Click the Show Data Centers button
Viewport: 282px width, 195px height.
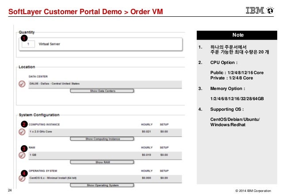tap(102, 91)
